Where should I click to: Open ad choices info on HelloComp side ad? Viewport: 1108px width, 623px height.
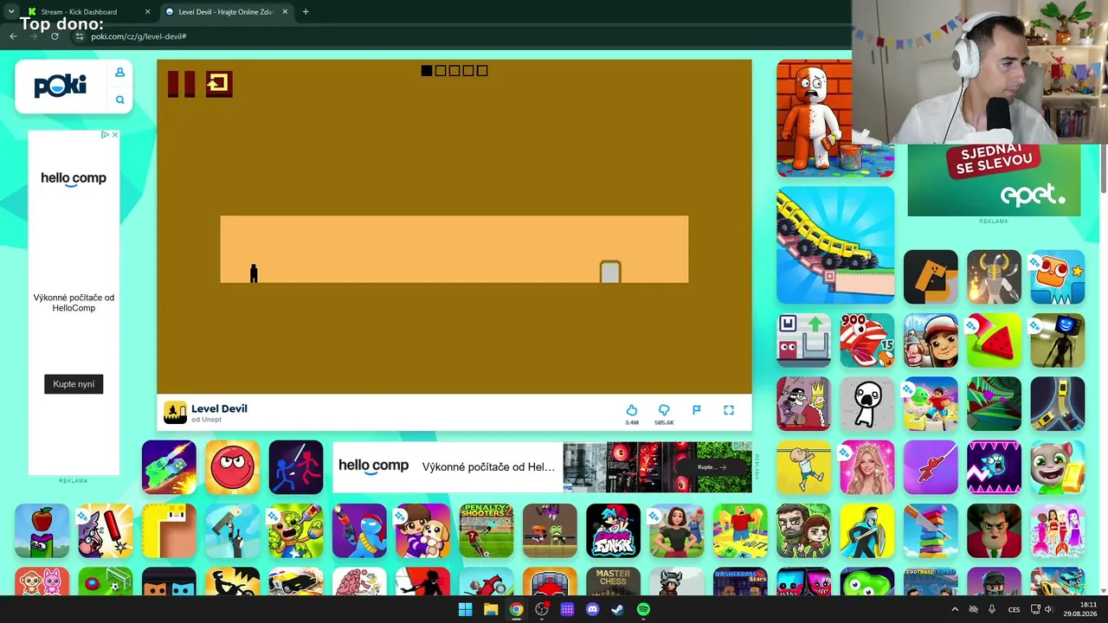tap(105, 135)
